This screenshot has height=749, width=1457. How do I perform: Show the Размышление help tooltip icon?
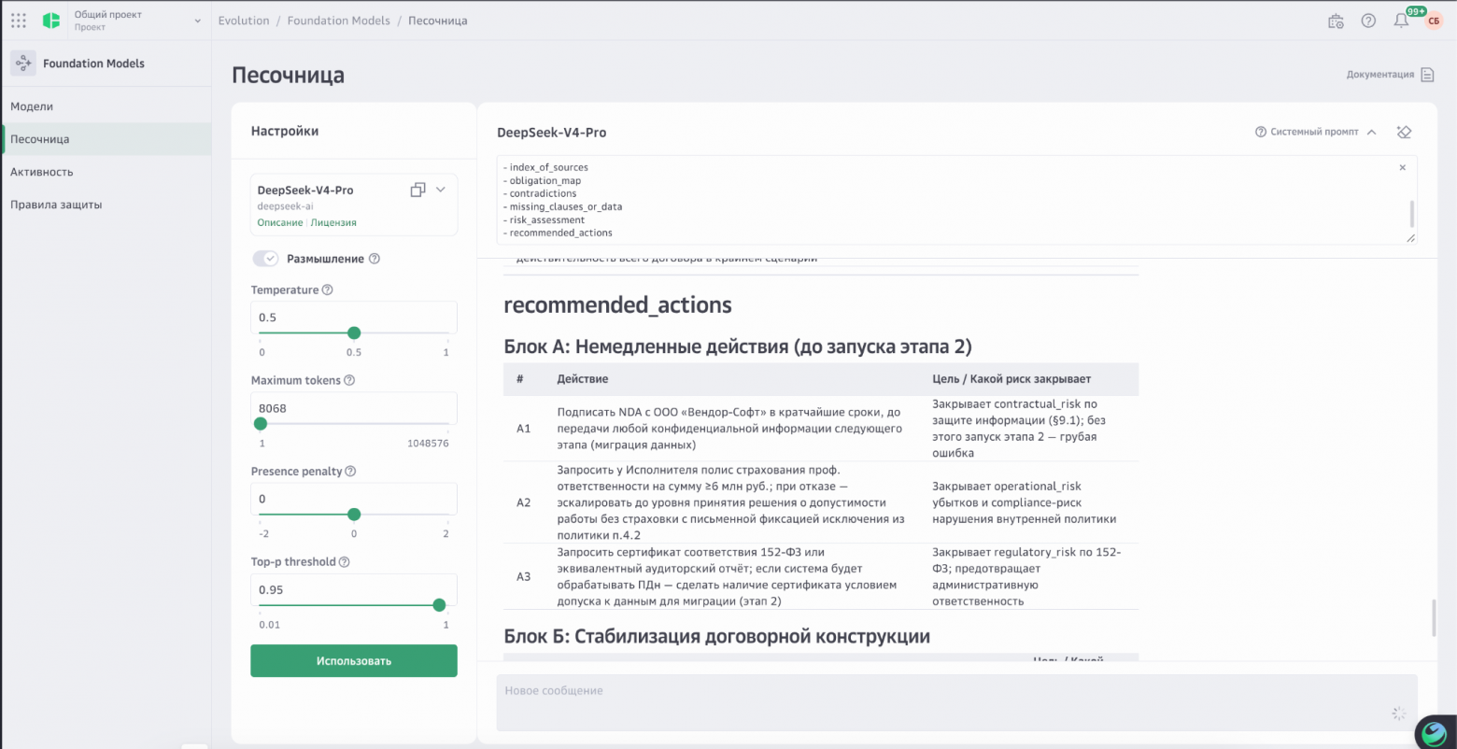pos(375,259)
